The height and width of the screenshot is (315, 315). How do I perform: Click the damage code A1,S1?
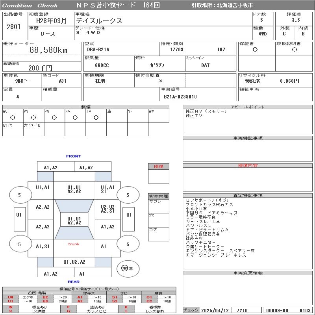[x=43, y=246]
